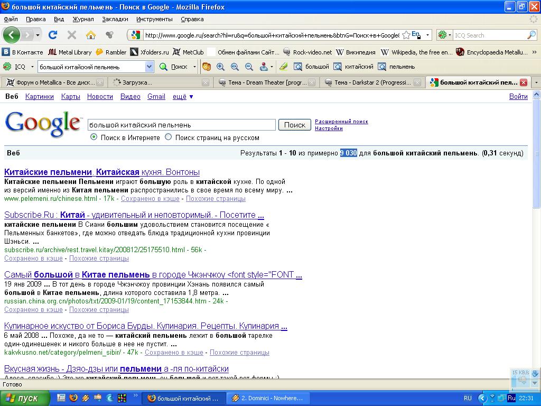Click the Home icon in navigation bar
The width and height of the screenshot is (541, 406).
(91, 35)
